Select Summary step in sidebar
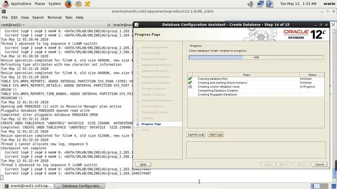 147,118
